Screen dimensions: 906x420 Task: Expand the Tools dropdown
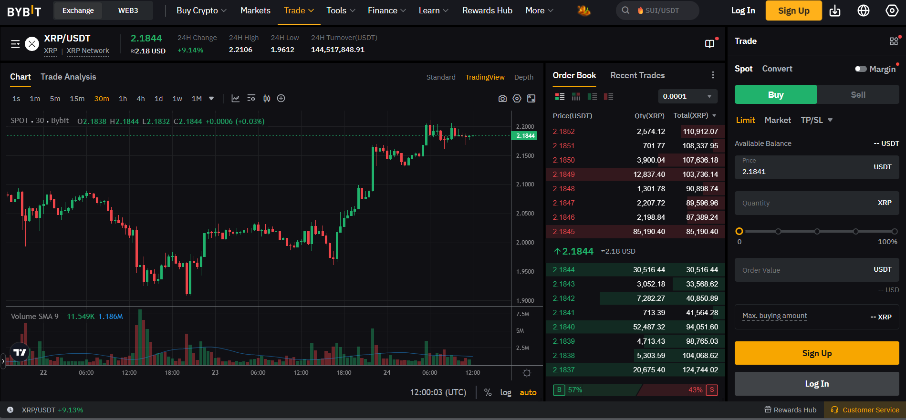pyautogui.click(x=341, y=10)
